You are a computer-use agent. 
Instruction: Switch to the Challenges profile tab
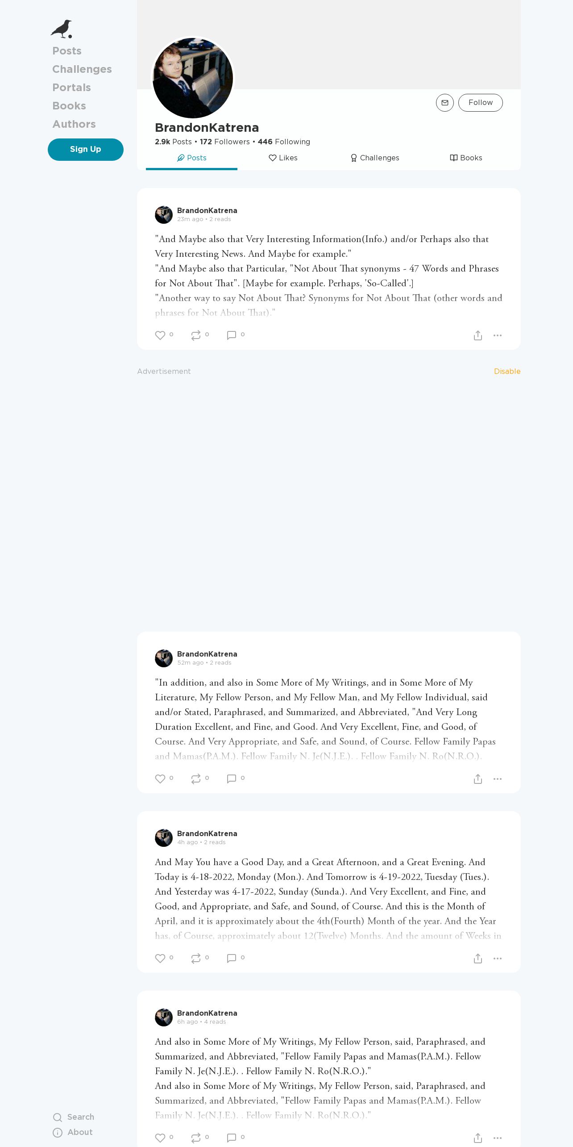(374, 158)
